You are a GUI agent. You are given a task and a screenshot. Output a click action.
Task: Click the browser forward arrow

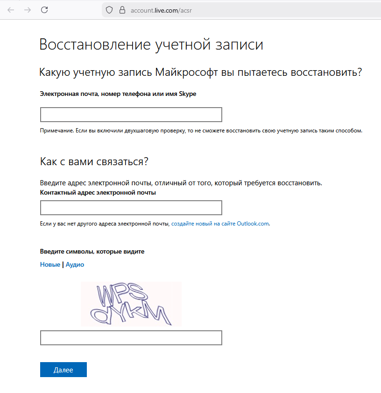[x=28, y=9]
